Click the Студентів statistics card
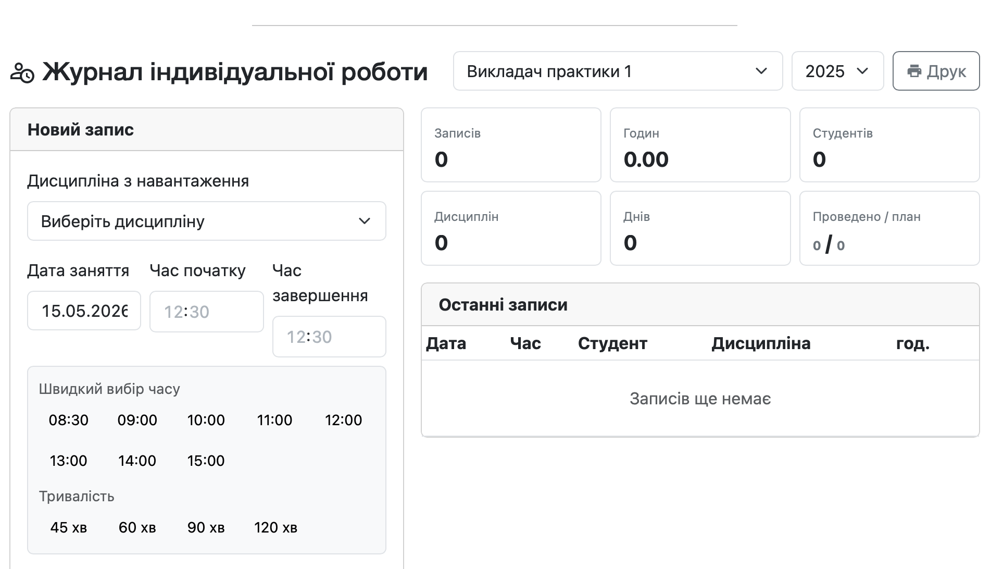Screen dimensions: 1003x569 [889, 145]
